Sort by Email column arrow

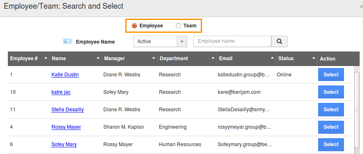[273, 58]
